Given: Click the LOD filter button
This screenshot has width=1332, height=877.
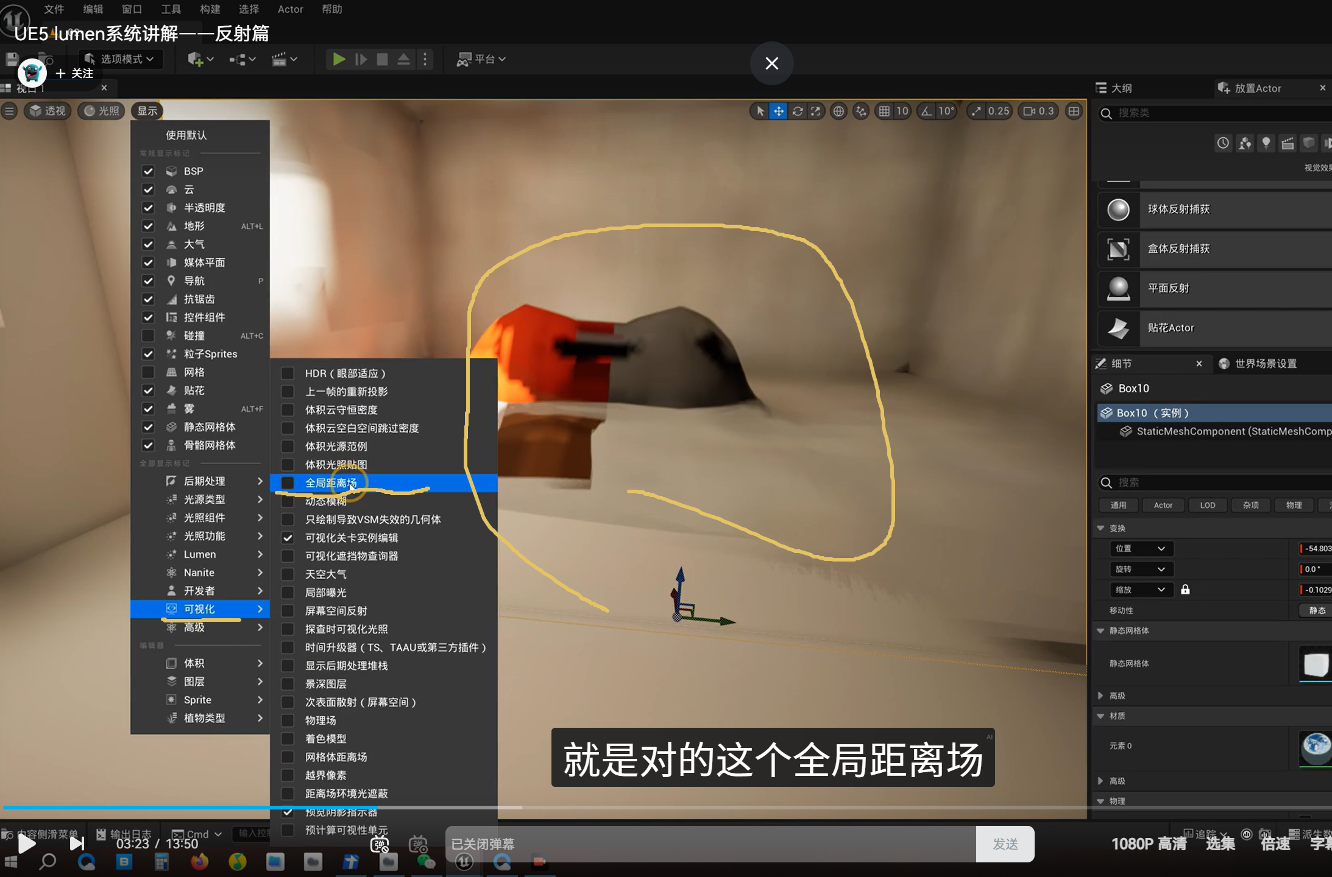Looking at the screenshot, I should pos(1207,505).
